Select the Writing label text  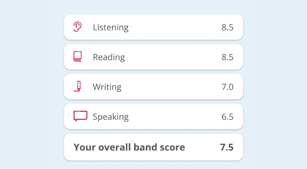(x=107, y=87)
